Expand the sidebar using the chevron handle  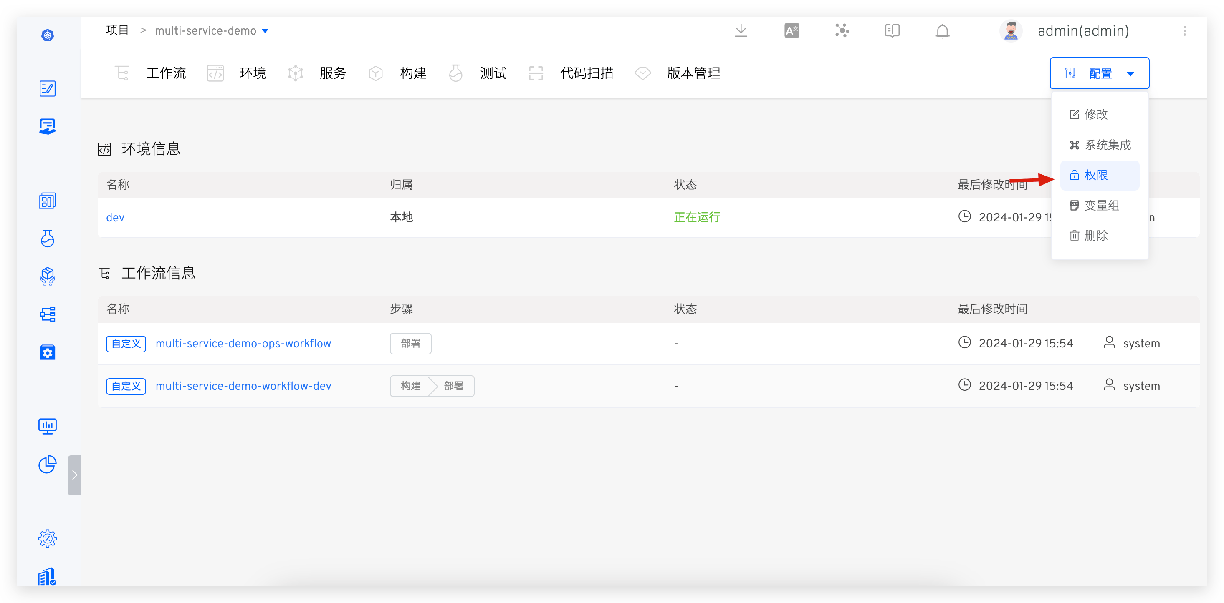(x=74, y=474)
